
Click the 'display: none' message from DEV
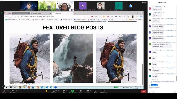156,9
